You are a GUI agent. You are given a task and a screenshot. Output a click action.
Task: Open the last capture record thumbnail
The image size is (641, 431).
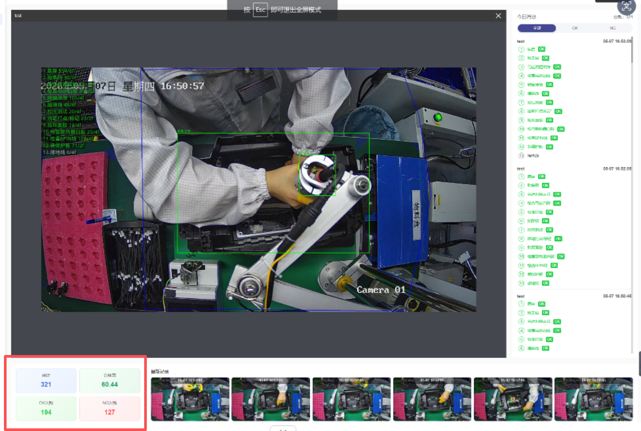click(x=593, y=399)
